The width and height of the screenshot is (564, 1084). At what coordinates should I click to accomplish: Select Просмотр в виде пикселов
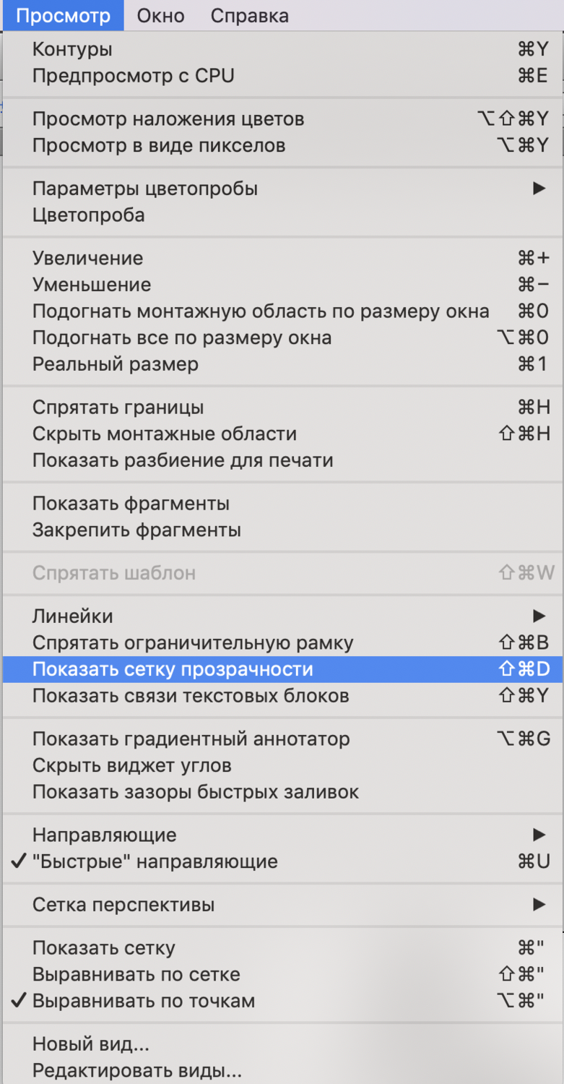pos(158,145)
